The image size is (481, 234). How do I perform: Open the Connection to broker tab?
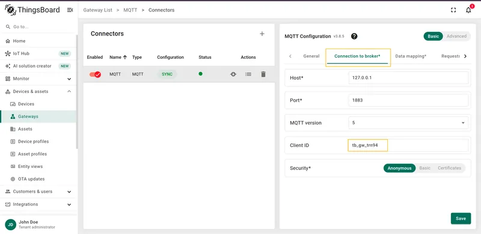tap(357, 56)
